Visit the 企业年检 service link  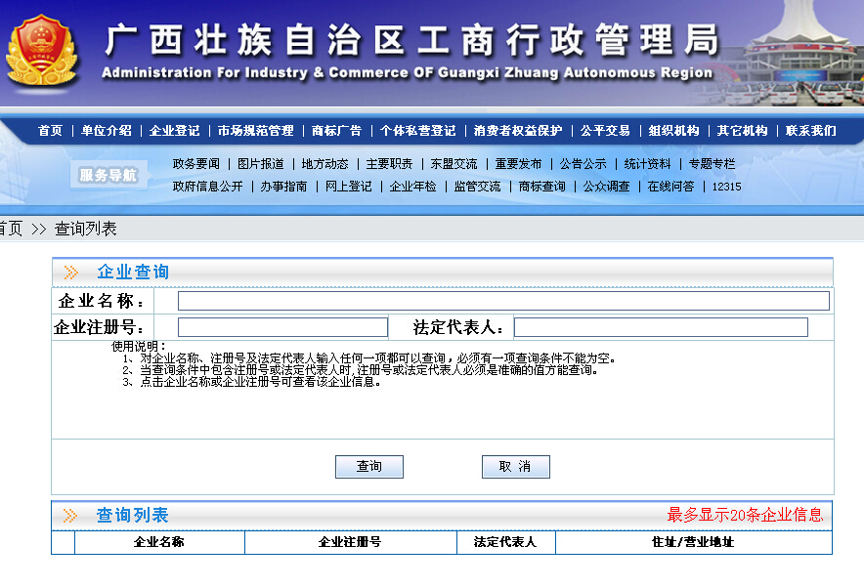pyautogui.click(x=412, y=187)
